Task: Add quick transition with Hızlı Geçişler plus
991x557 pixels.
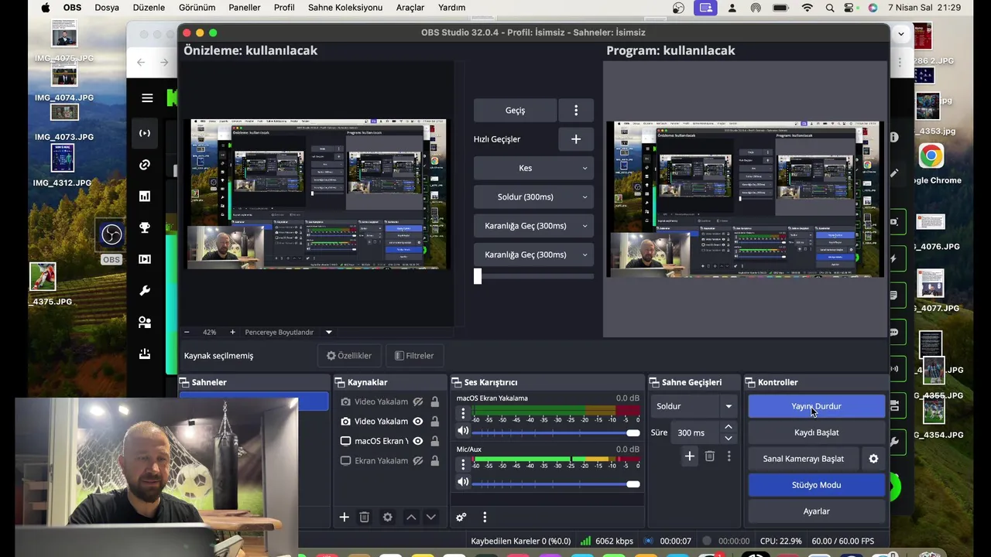Action: 576,139
